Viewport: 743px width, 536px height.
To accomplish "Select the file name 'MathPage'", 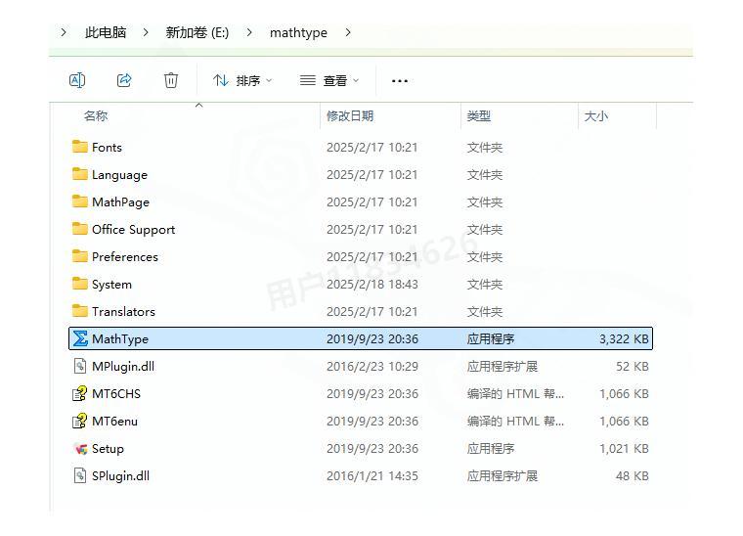I will (x=120, y=202).
